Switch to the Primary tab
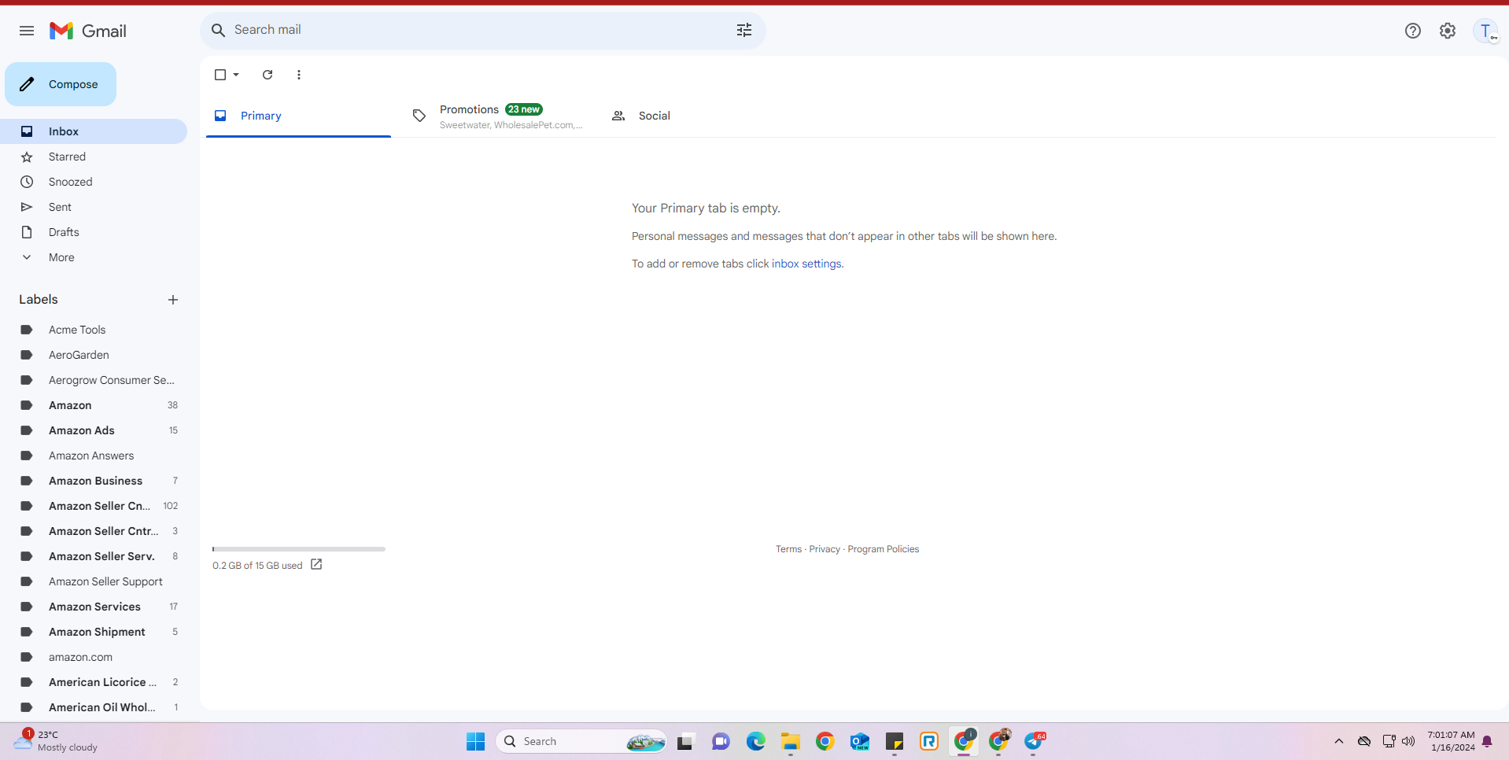 click(x=298, y=116)
